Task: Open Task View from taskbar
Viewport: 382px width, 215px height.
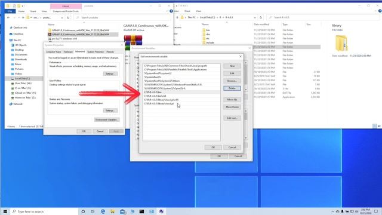Action: 93,211
